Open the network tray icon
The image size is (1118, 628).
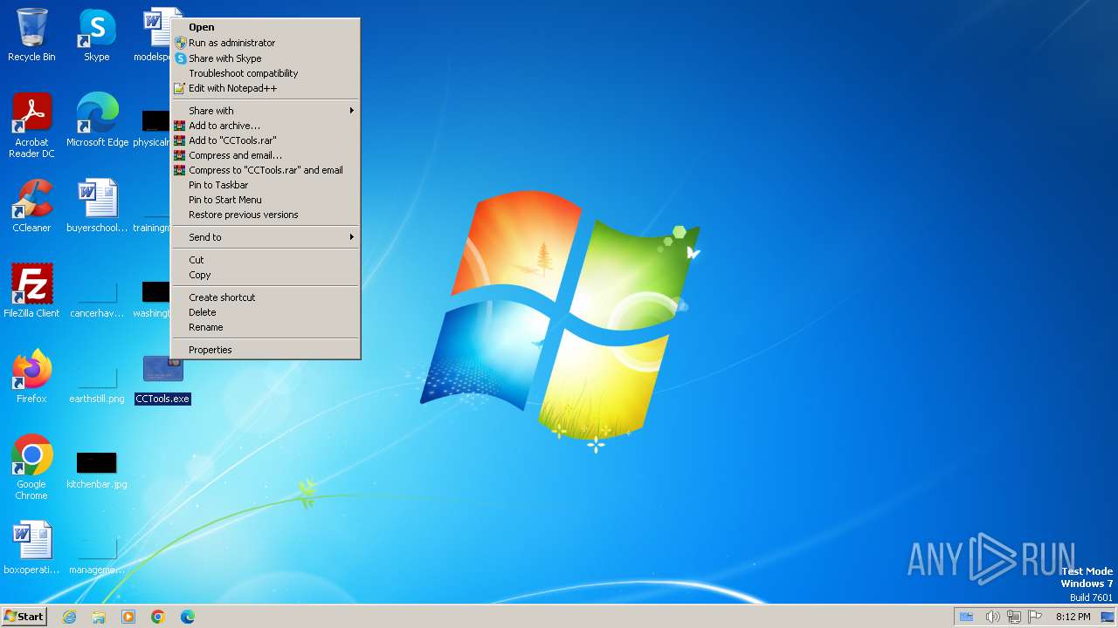[x=1013, y=617]
